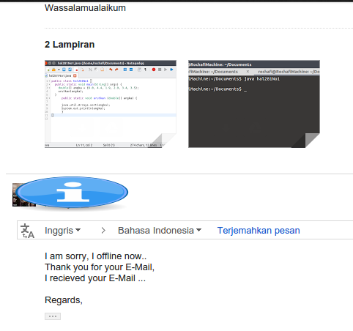Click the "I recieved your E-Mail ..." line
The width and height of the screenshot is (353, 331).
tap(95, 278)
